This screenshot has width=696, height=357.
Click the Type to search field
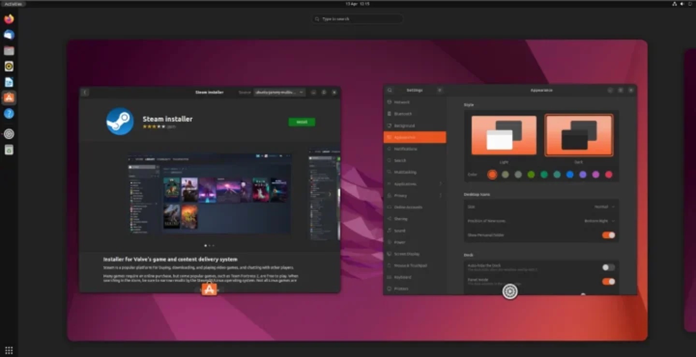point(357,19)
